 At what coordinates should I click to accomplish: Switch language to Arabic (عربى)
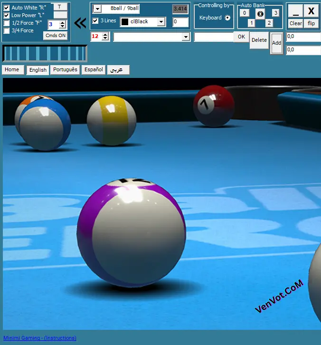(118, 70)
